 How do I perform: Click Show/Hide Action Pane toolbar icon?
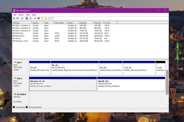coord(30,18)
